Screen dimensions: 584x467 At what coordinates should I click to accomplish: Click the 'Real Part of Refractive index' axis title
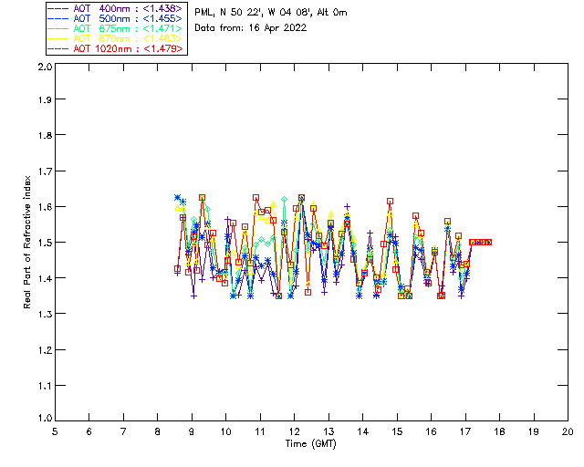27,242
